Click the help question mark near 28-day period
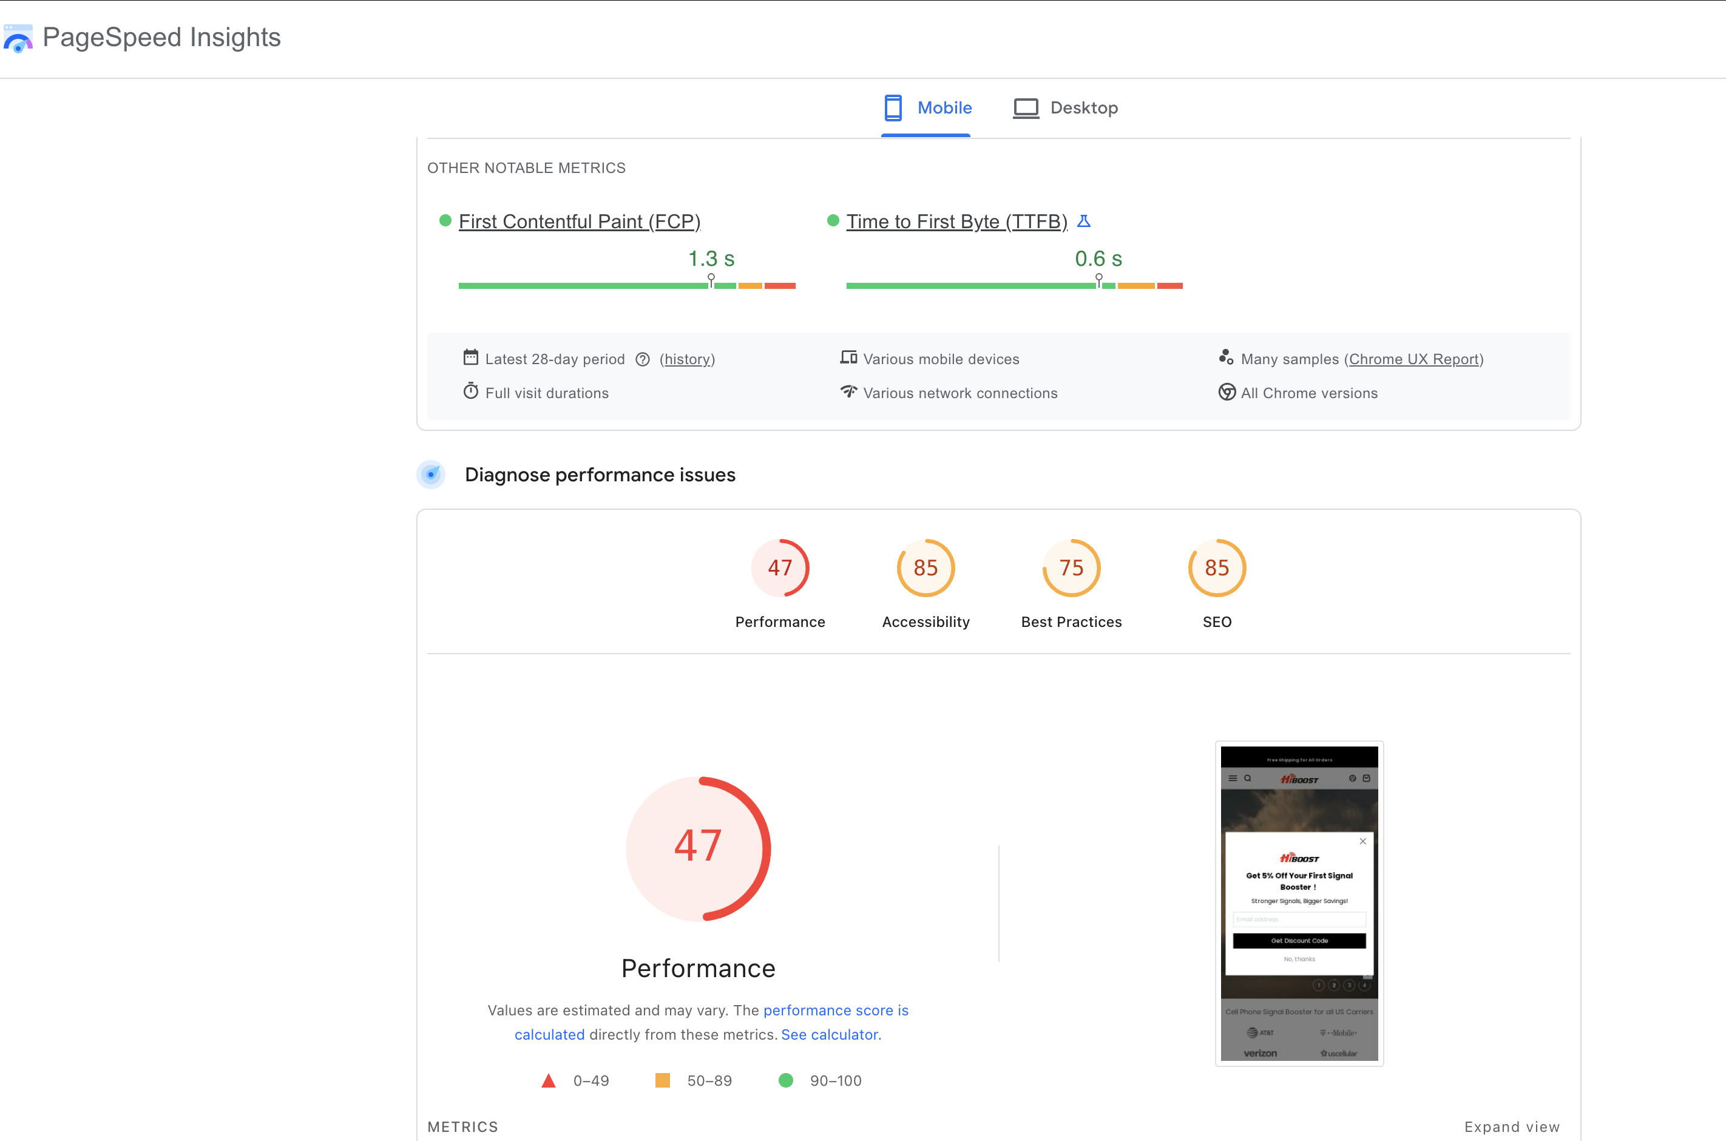Image resolution: width=1726 pixels, height=1141 pixels. [x=643, y=359]
